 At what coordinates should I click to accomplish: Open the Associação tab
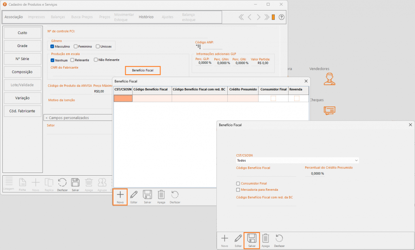13,17
